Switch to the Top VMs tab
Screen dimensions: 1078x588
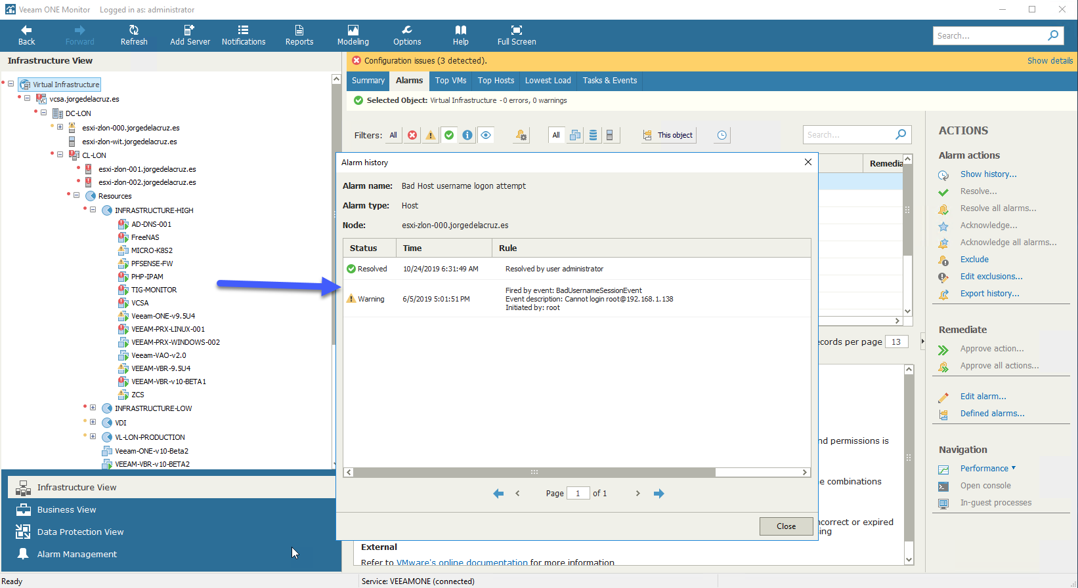(x=450, y=81)
